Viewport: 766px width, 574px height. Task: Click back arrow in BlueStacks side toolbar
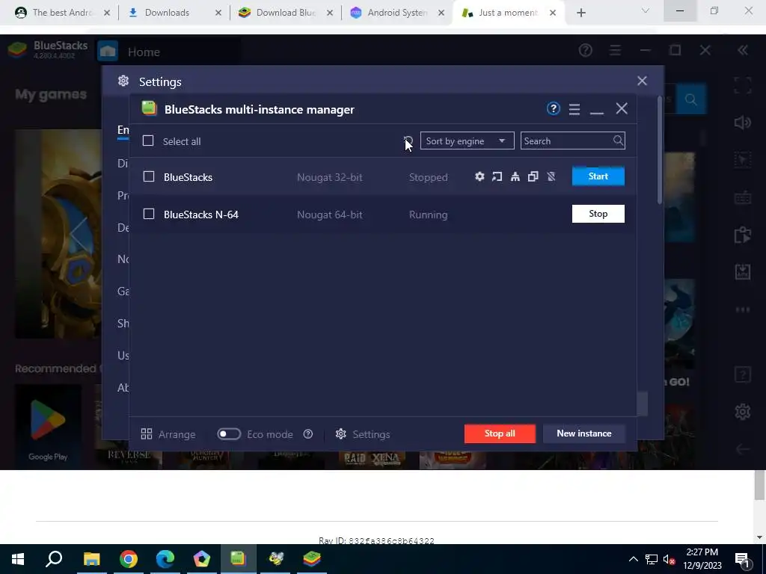(743, 449)
